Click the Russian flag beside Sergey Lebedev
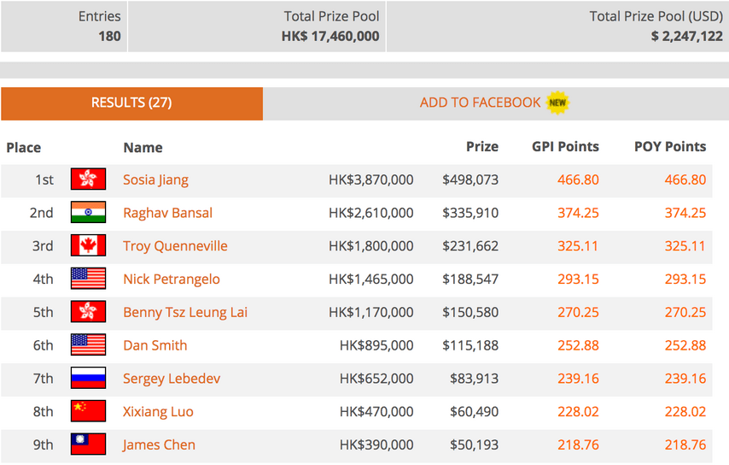The height and width of the screenshot is (465, 729). [88, 378]
